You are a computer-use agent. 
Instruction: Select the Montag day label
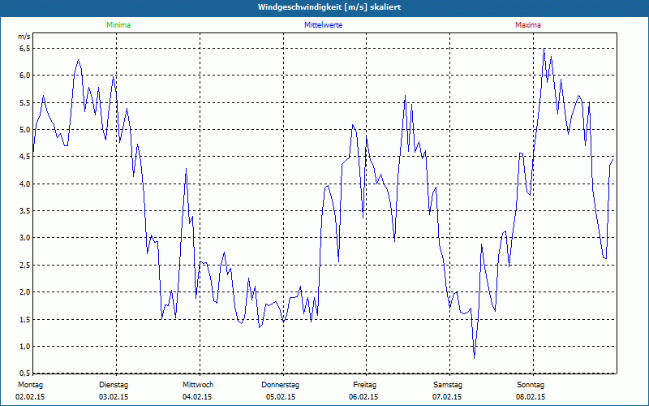tap(30, 384)
